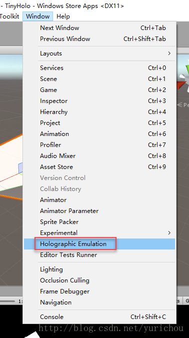Open the Help menu

click(63, 16)
